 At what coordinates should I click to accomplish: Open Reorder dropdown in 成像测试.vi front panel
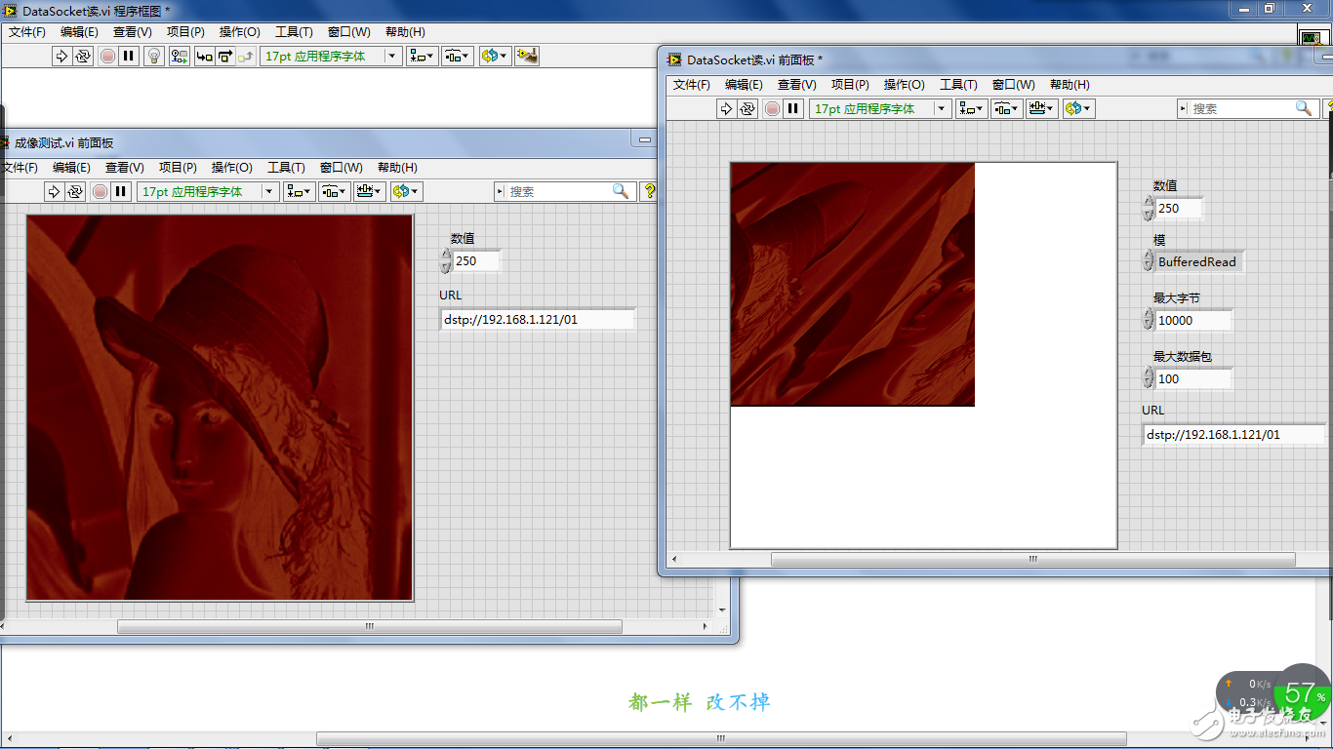tap(406, 192)
